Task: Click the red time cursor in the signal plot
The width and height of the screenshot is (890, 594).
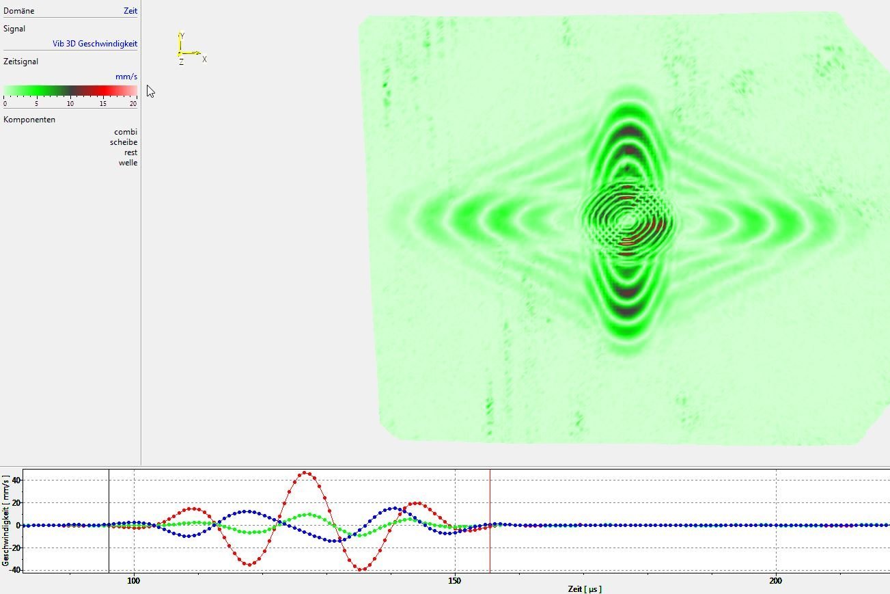Action: tap(489, 526)
